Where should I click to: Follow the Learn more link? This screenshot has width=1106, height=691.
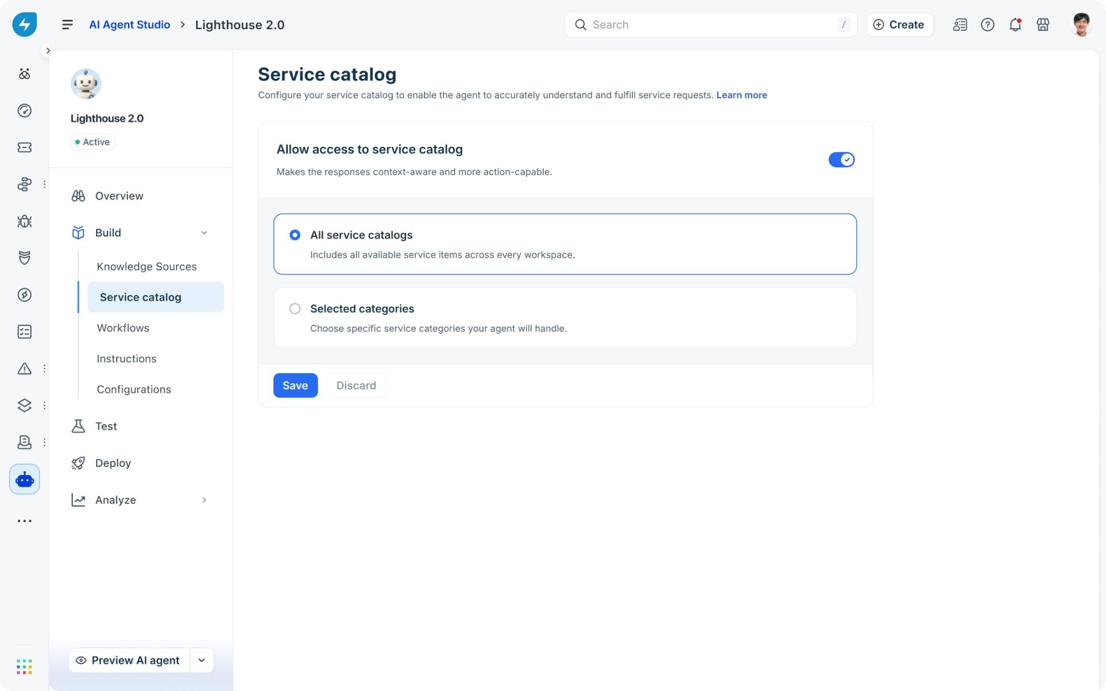(741, 95)
